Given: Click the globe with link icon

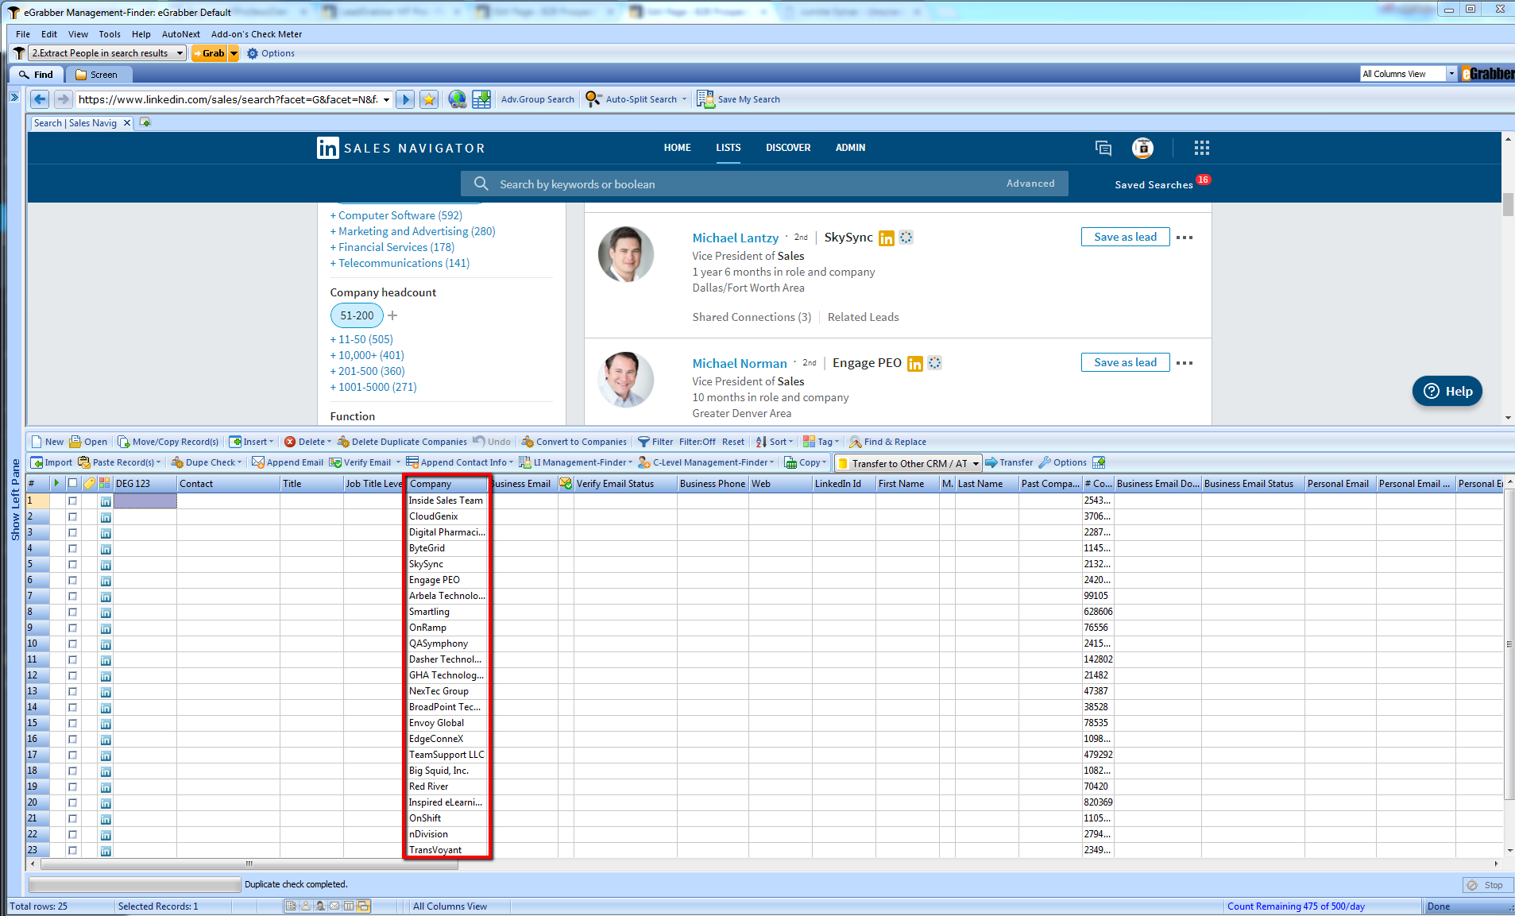Looking at the screenshot, I should tap(457, 99).
